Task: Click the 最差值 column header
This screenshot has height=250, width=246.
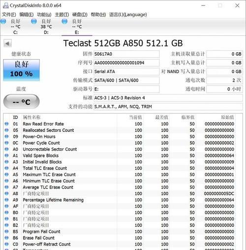Action: click(x=162, y=117)
